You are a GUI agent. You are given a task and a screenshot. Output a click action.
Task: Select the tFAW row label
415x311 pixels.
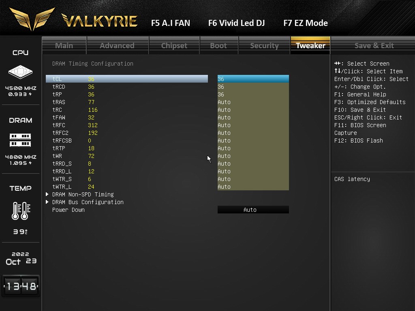tap(59, 117)
